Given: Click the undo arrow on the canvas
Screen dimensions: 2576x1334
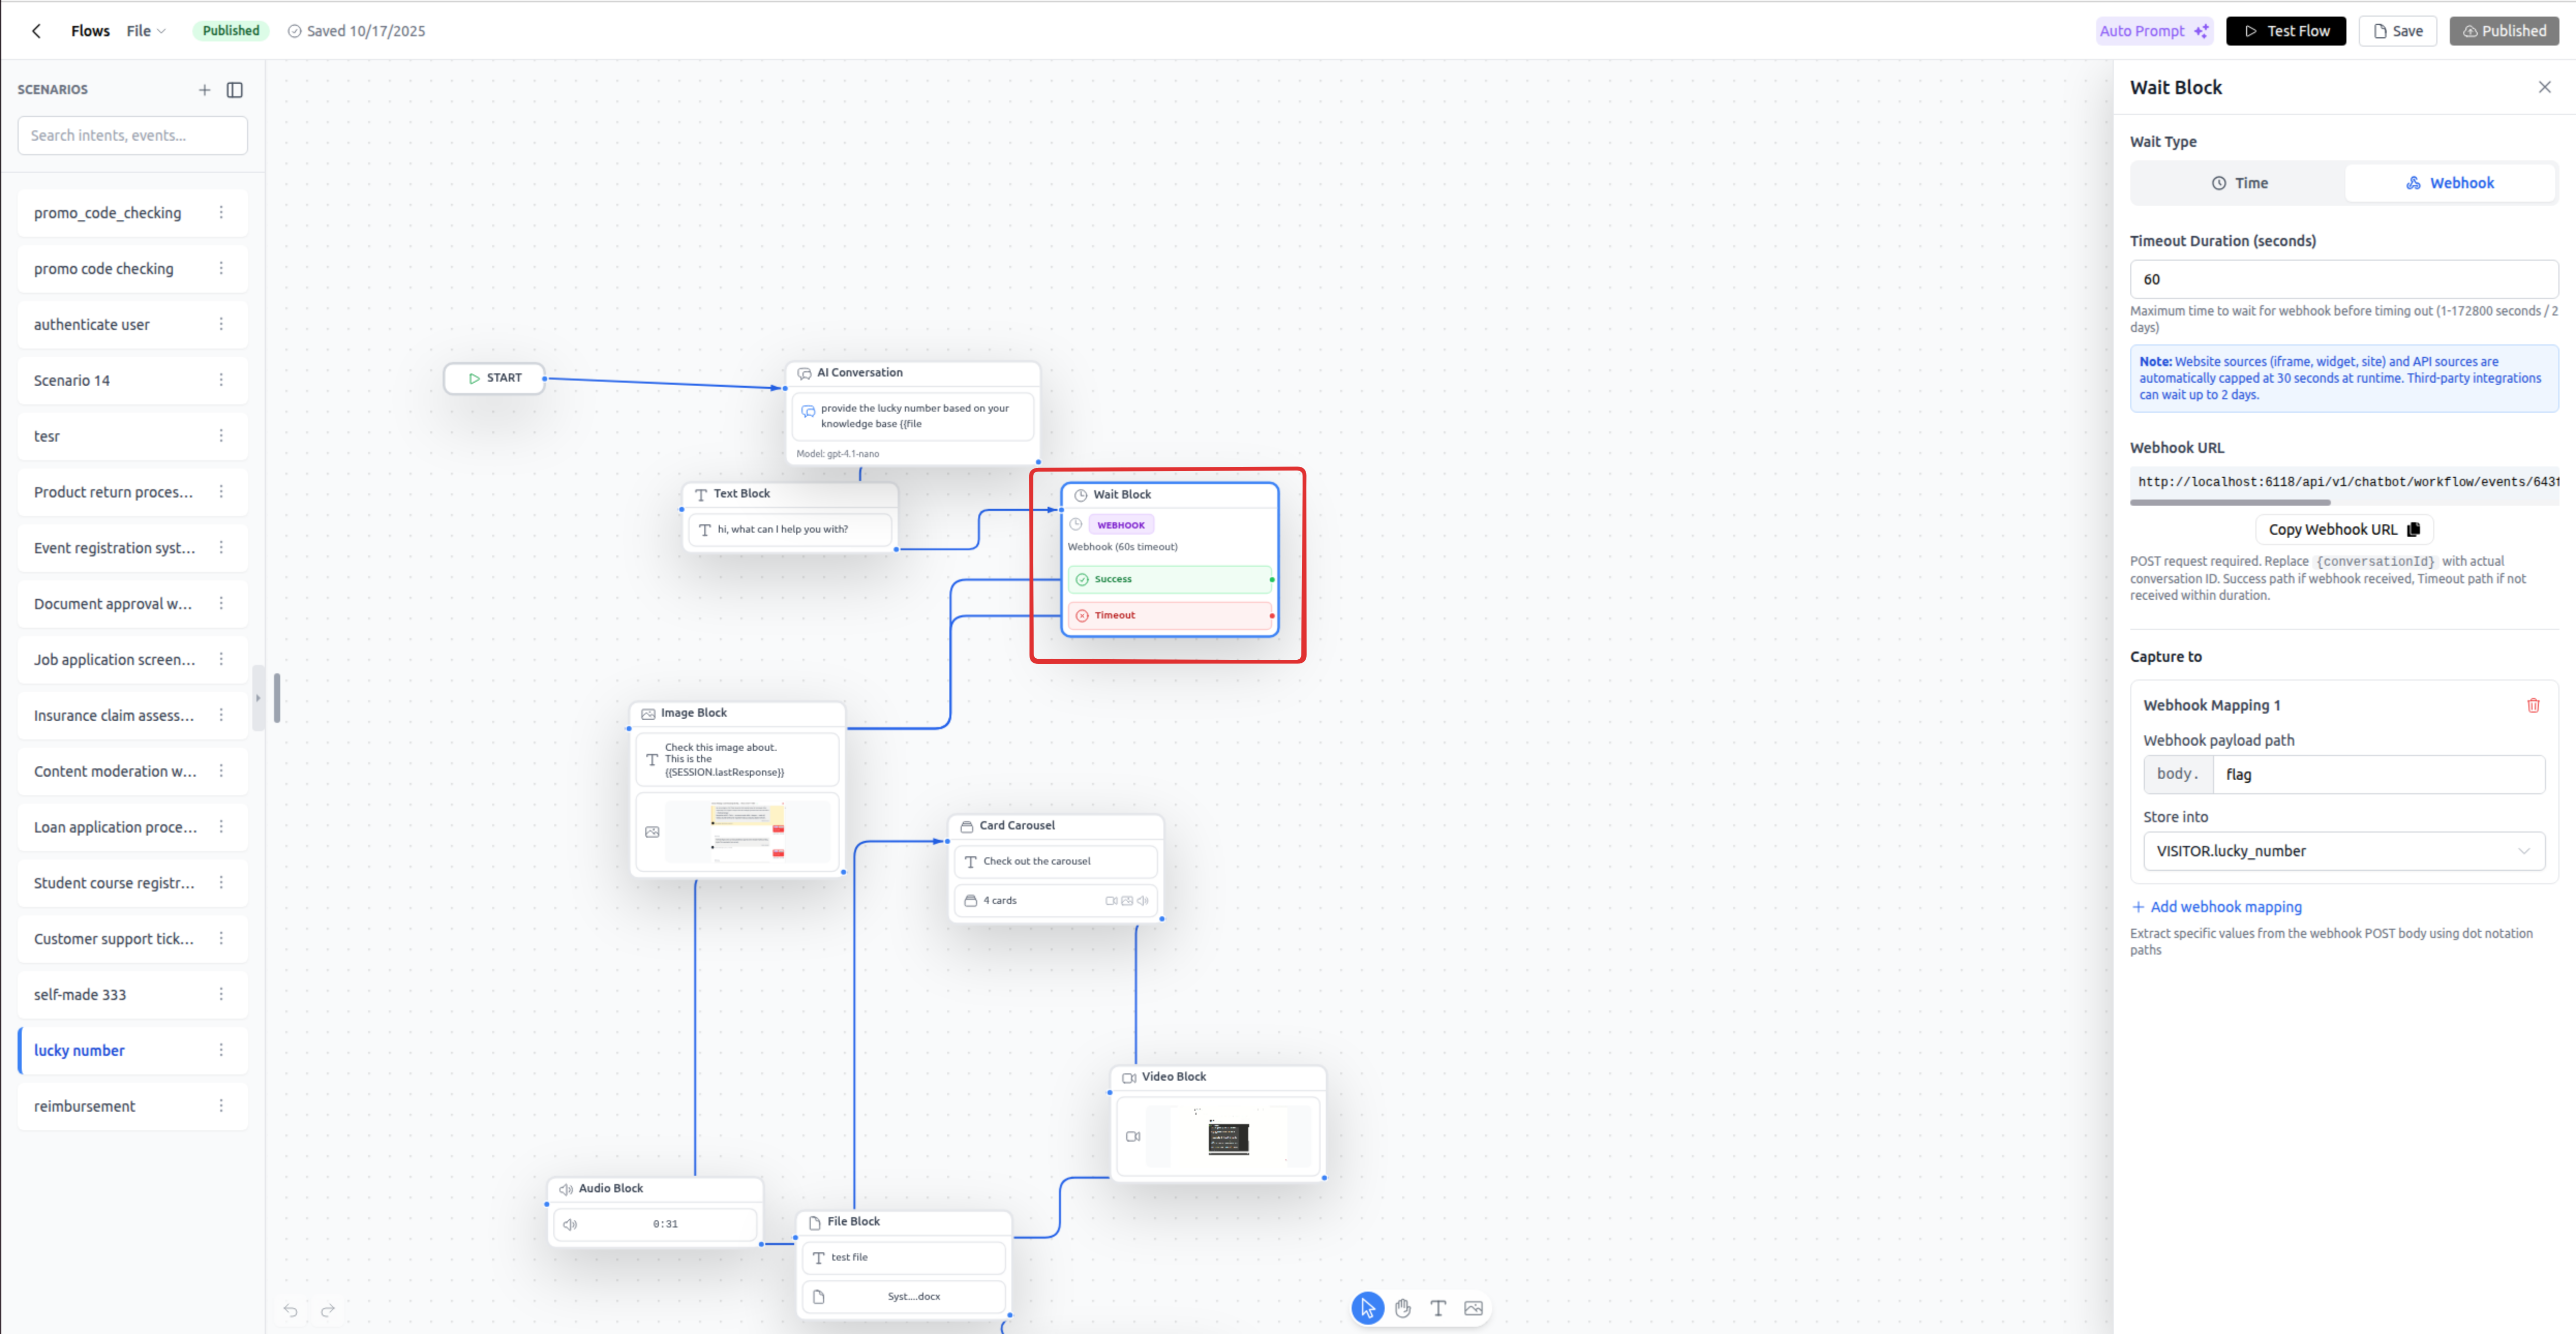Looking at the screenshot, I should [x=291, y=1310].
